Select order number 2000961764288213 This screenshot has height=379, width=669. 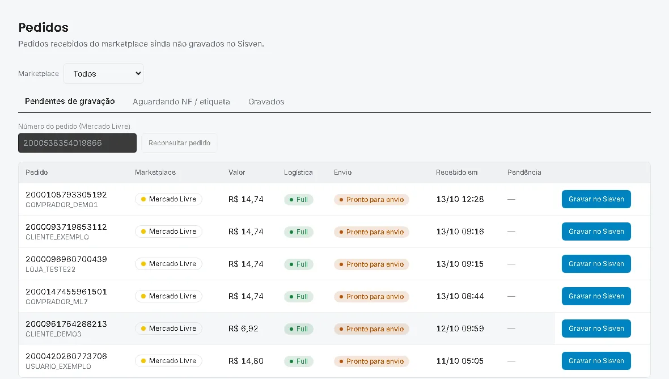pos(66,324)
